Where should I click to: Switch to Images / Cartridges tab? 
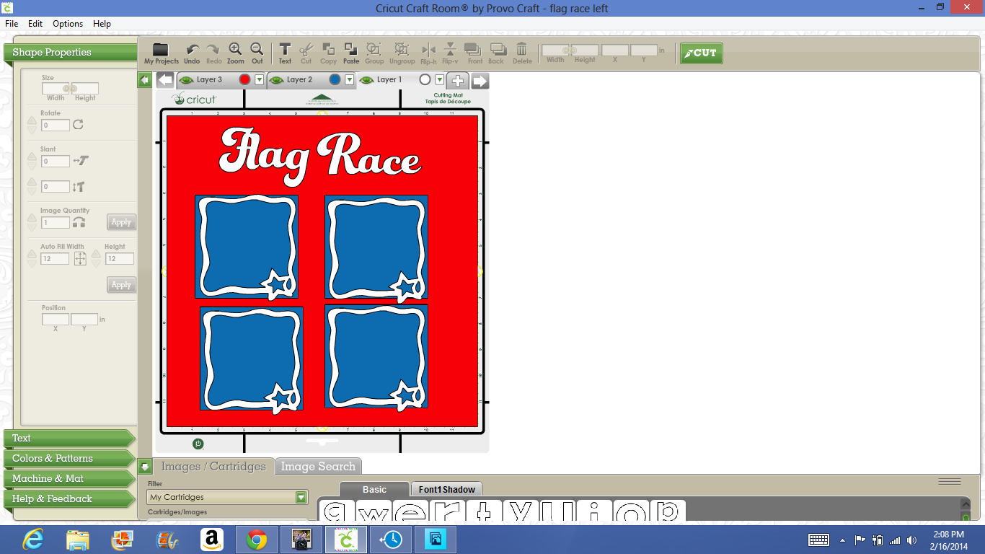[x=213, y=467]
